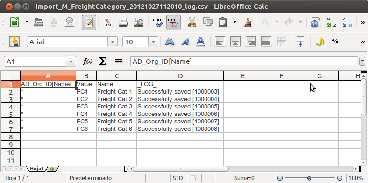
Task: Click the zoom in plus button
Action: pos(340,178)
